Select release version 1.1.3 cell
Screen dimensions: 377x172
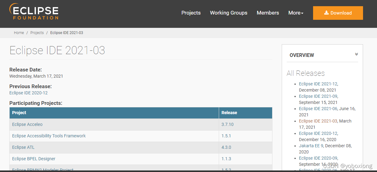click(x=245, y=159)
